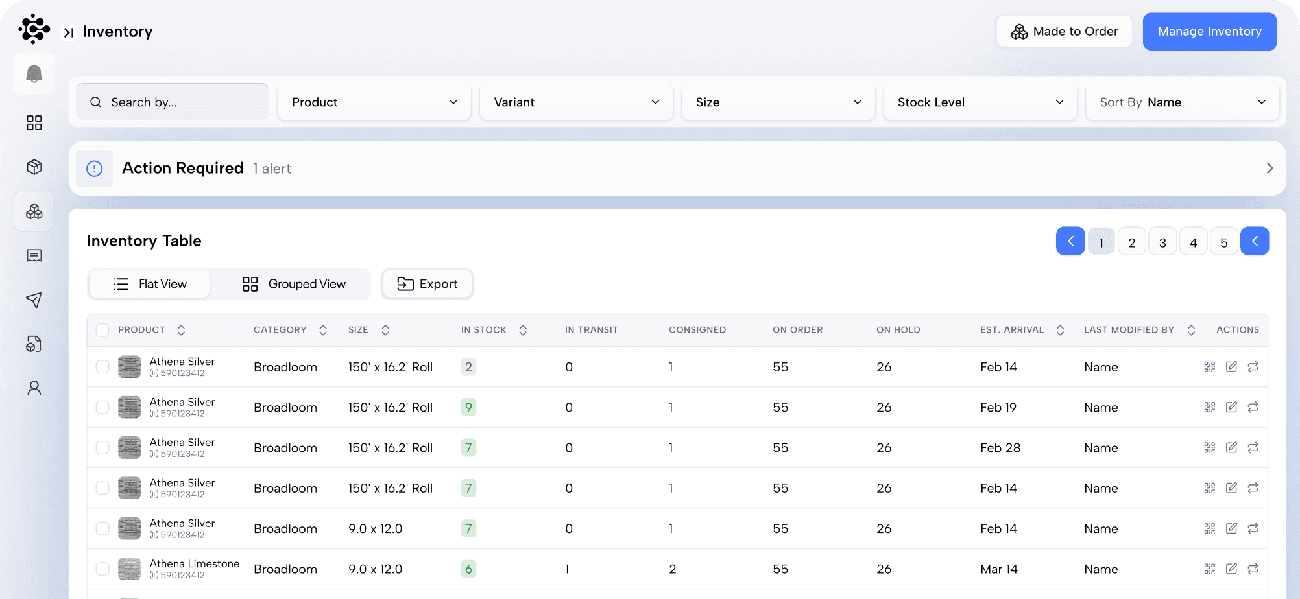This screenshot has height=599, width=1300.
Task: Click the blue arrow button after page 5
Action: (x=1255, y=241)
